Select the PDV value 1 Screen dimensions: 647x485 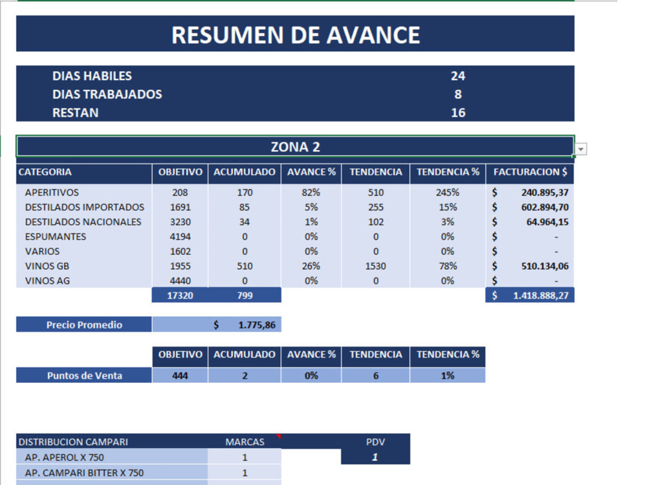(x=375, y=457)
